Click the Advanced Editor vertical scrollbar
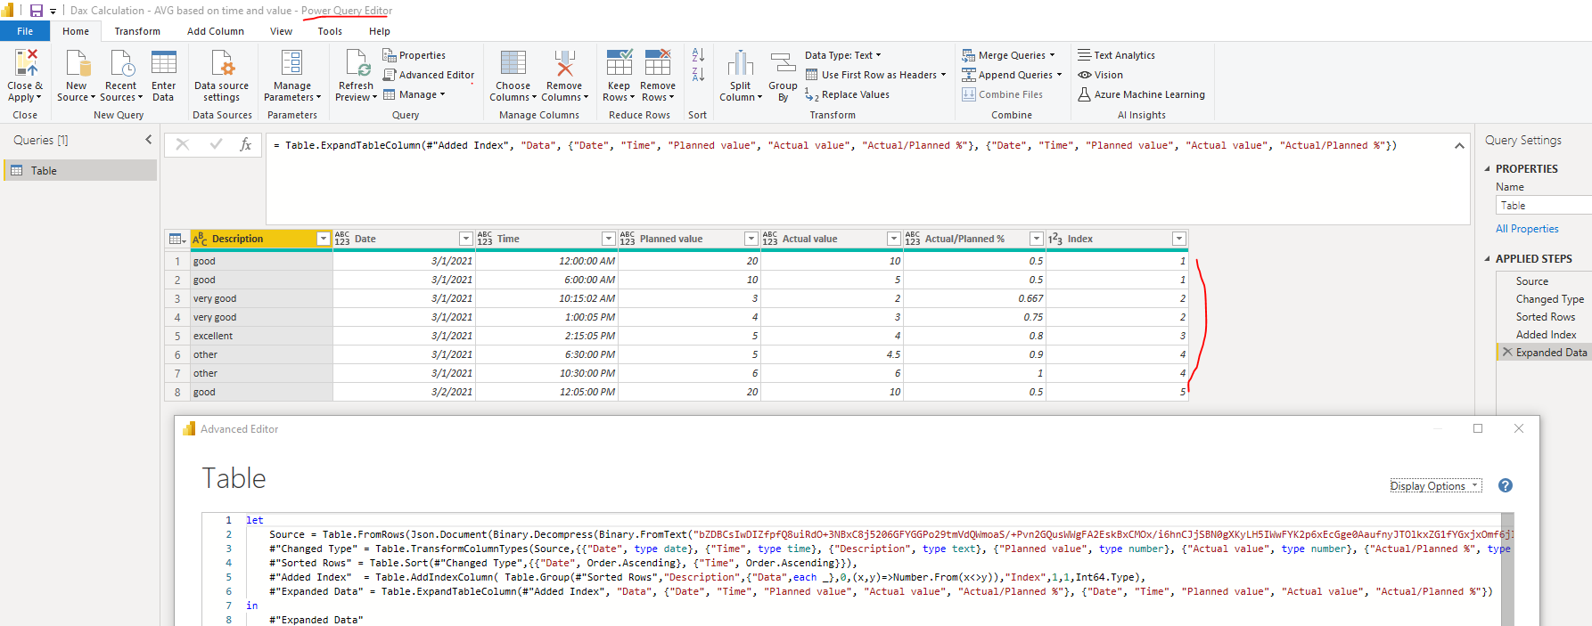 tap(1507, 569)
